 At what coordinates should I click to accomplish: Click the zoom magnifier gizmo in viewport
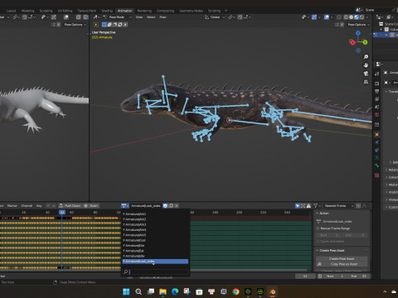(366, 57)
